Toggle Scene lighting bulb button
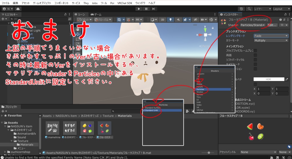 (x=171, y=20)
